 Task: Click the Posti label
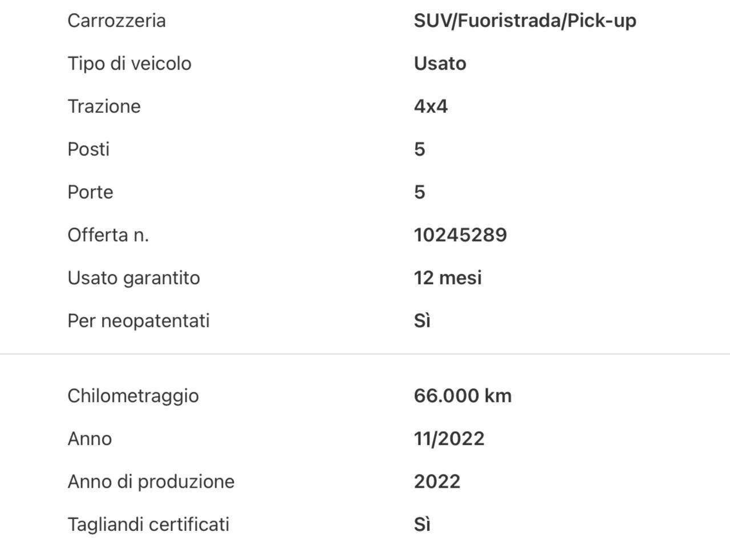[88, 149]
